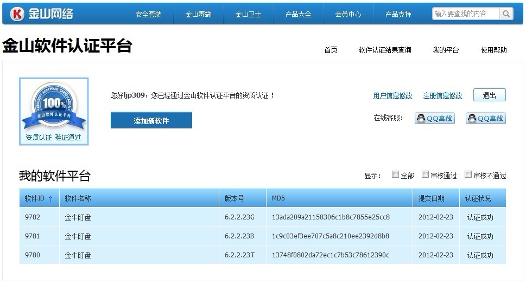Open the 使用帮助 tab
The image size is (526, 285).
494,50
